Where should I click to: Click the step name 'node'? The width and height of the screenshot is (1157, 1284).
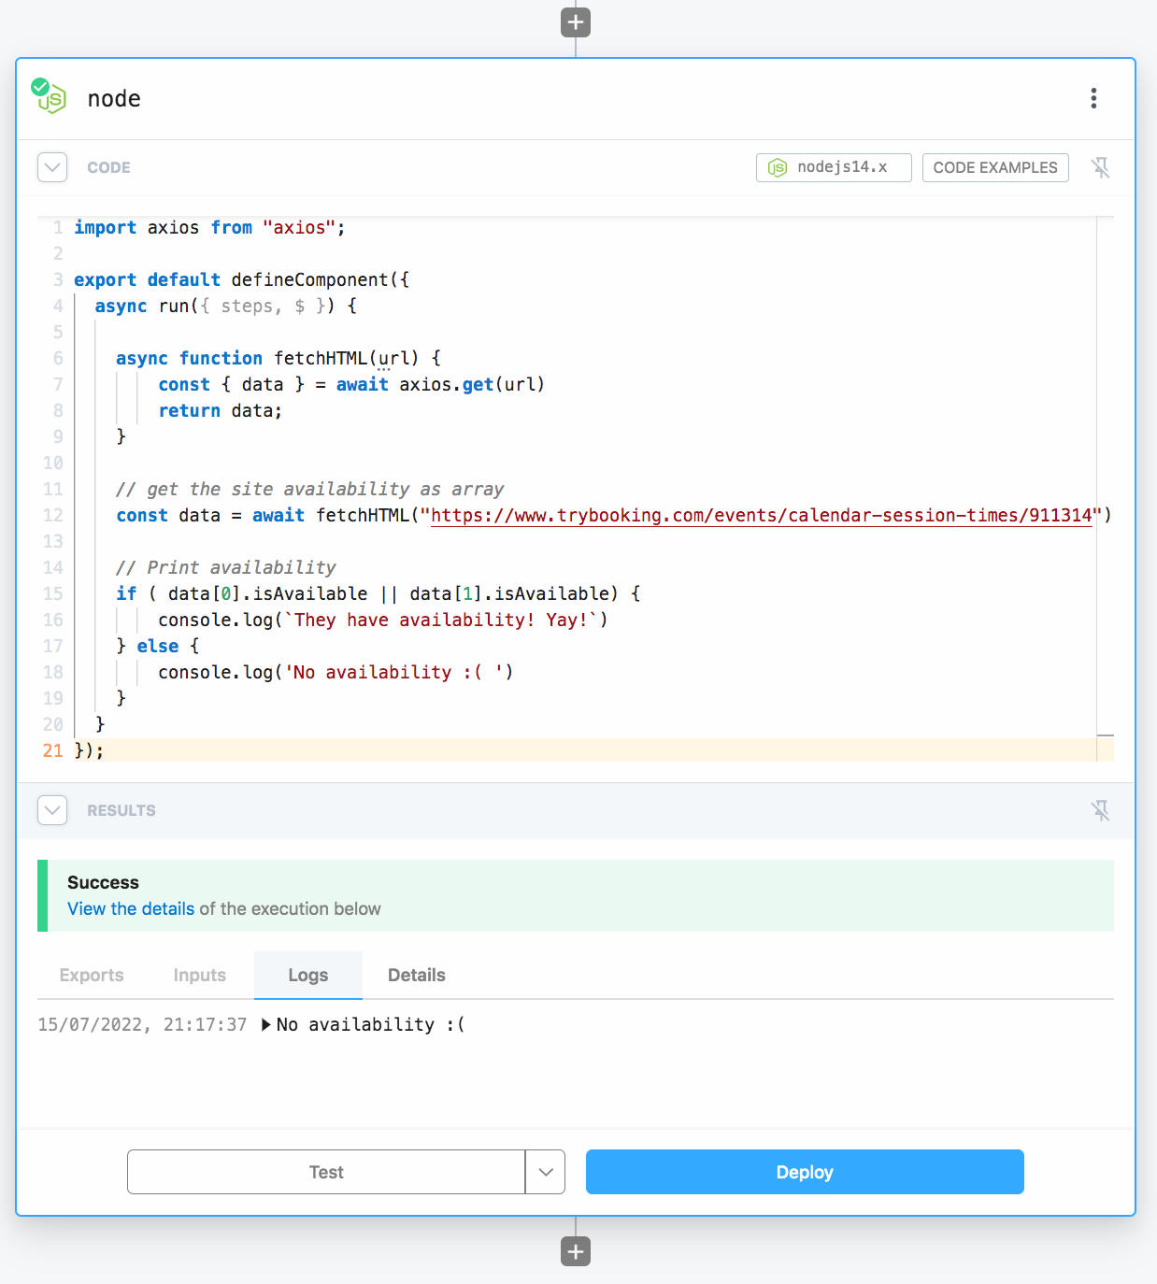pos(114,98)
